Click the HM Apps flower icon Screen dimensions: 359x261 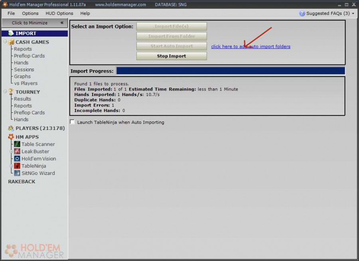[11, 137]
